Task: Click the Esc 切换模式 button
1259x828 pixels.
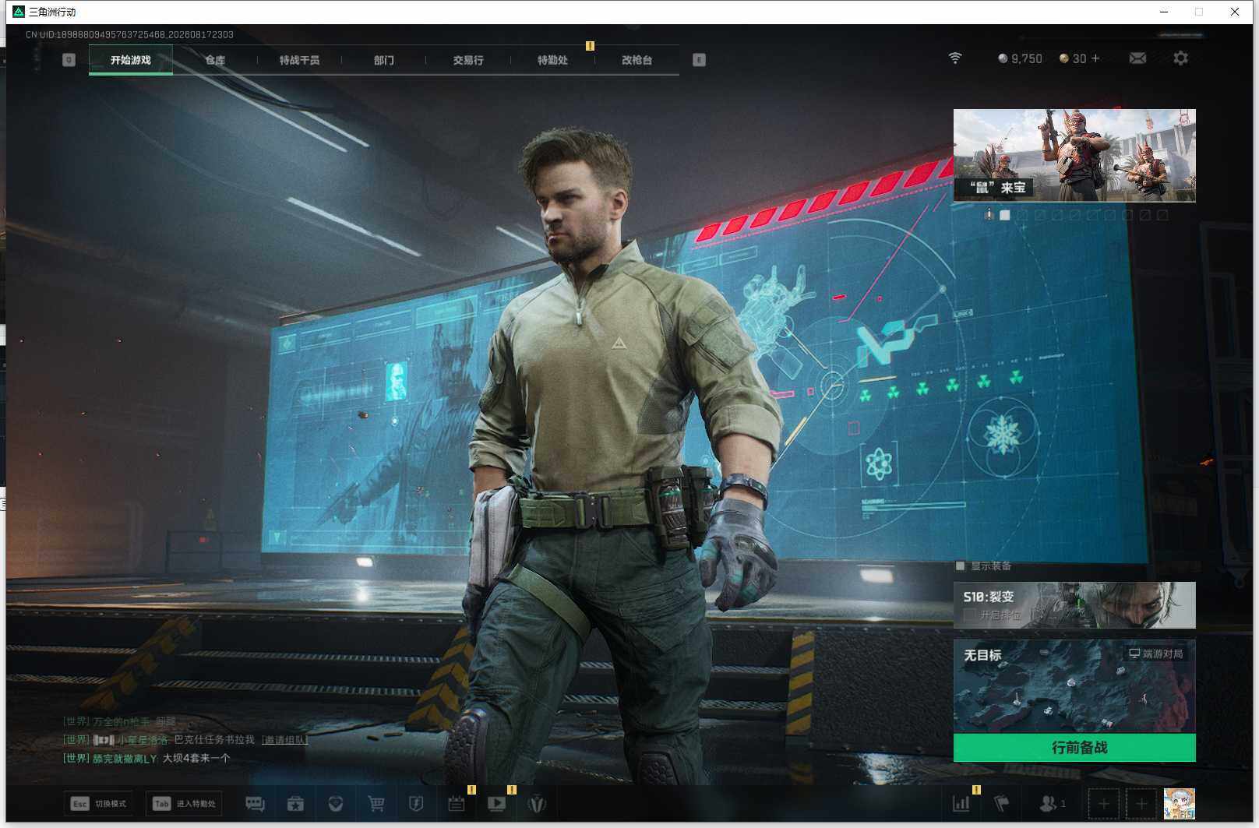Action: coord(98,804)
